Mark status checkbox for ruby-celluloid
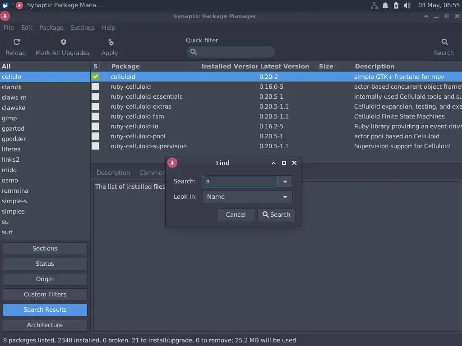This screenshot has width=462, height=346. pos(95,87)
